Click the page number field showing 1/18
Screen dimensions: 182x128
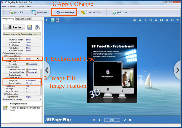pos(112,120)
